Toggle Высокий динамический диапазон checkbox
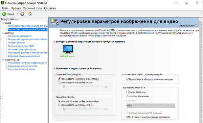 pyautogui.click(x=128, y=113)
